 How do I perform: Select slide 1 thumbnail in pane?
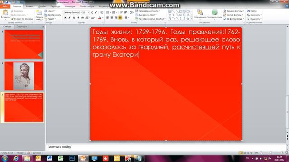click(x=24, y=45)
